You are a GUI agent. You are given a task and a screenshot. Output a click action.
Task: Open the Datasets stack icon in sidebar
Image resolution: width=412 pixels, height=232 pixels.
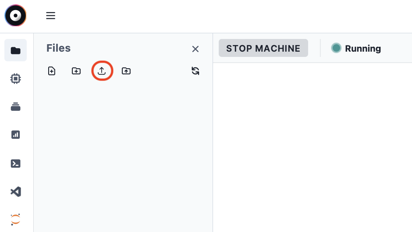(16, 107)
